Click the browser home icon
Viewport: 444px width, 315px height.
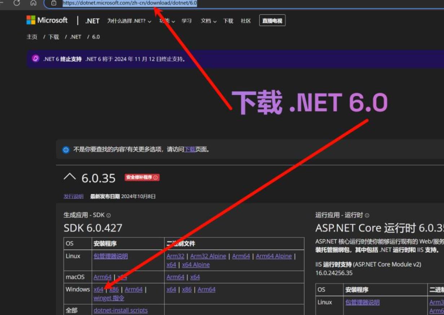(33, 3)
